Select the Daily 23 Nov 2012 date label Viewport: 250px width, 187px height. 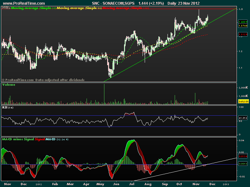click(183, 3)
